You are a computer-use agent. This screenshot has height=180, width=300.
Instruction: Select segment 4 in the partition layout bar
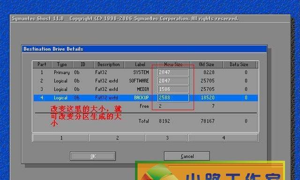click(223, 138)
